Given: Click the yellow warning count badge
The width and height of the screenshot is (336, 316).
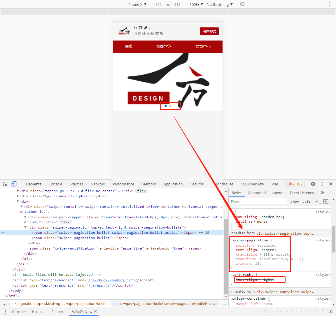Looking at the screenshot, I should 300,184.
